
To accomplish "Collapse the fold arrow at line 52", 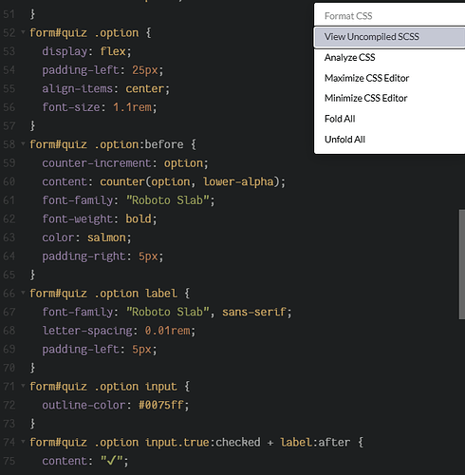I will [x=23, y=32].
